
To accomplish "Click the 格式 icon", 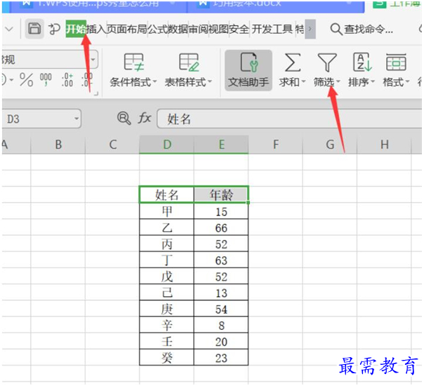I will pos(396,62).
